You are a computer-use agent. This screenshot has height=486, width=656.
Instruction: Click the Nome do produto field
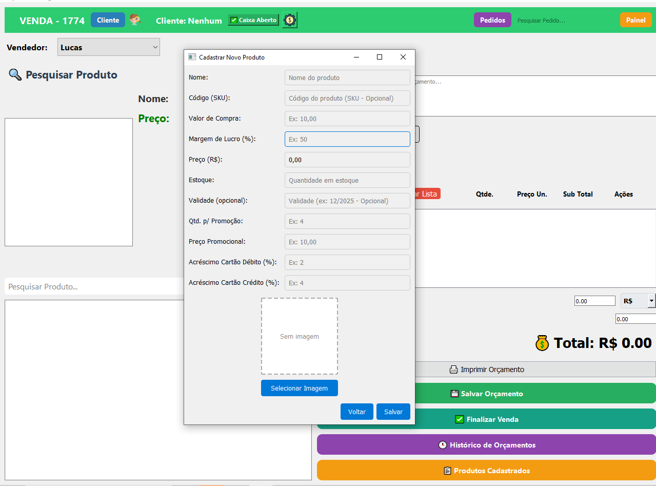tap(347, 77)
